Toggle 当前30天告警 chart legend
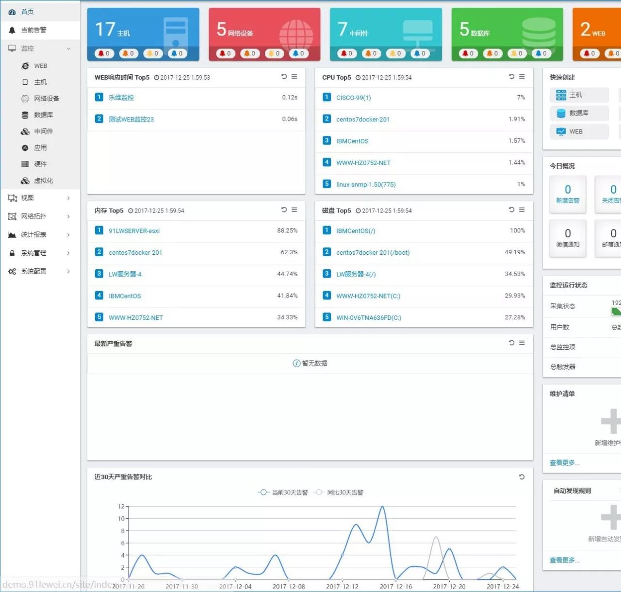 pos(283,493)
